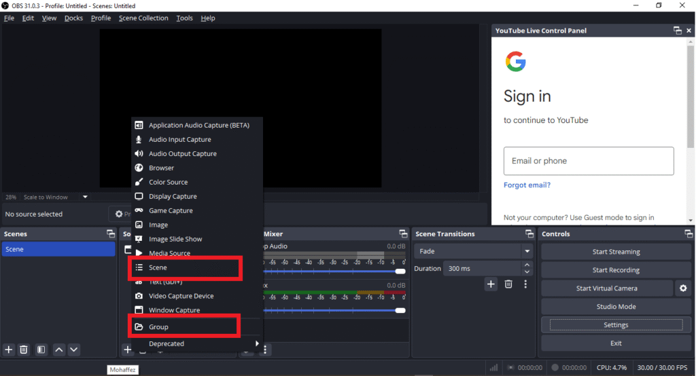Open Settings from the Controls panel
The image size is (696, 376).
coord(616,325)
